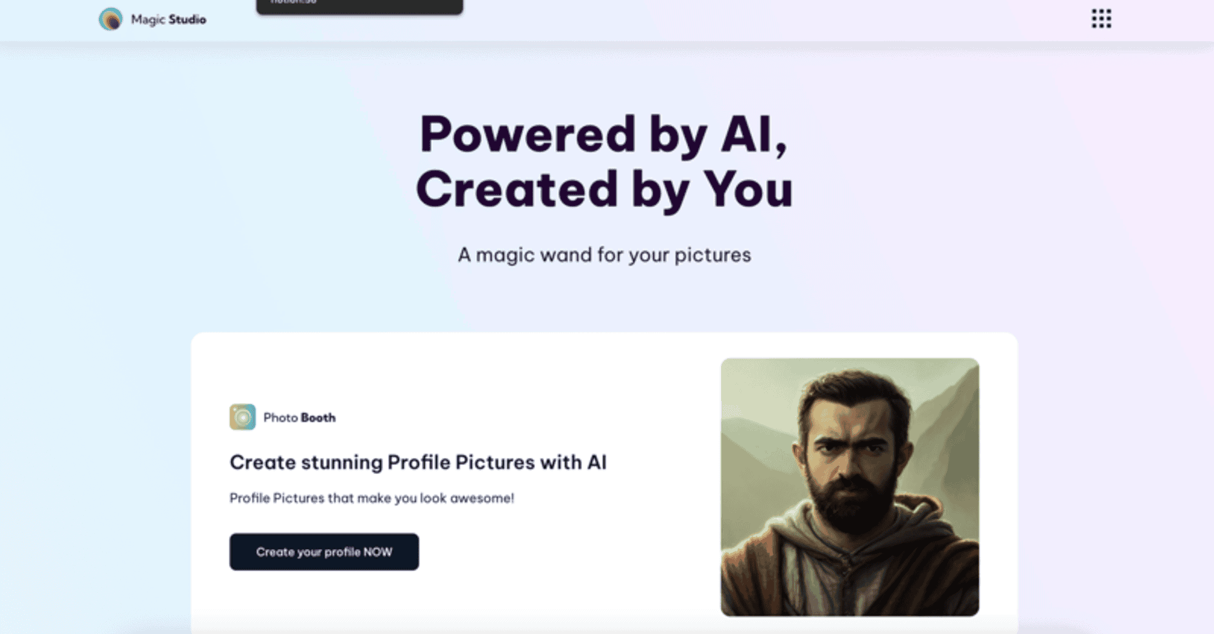1214x634 pixels.
Task: Click the Photo Booth camera icon
Action: (x=242, y=417)
